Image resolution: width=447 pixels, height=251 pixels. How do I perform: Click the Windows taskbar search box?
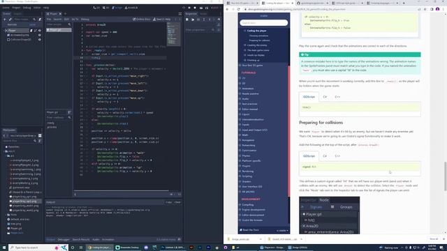point(38,248)
